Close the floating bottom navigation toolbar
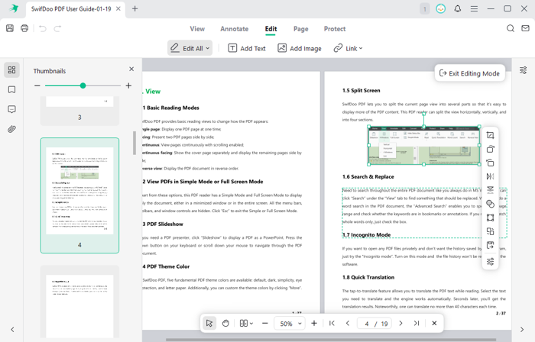 click(x=434, y=323)
